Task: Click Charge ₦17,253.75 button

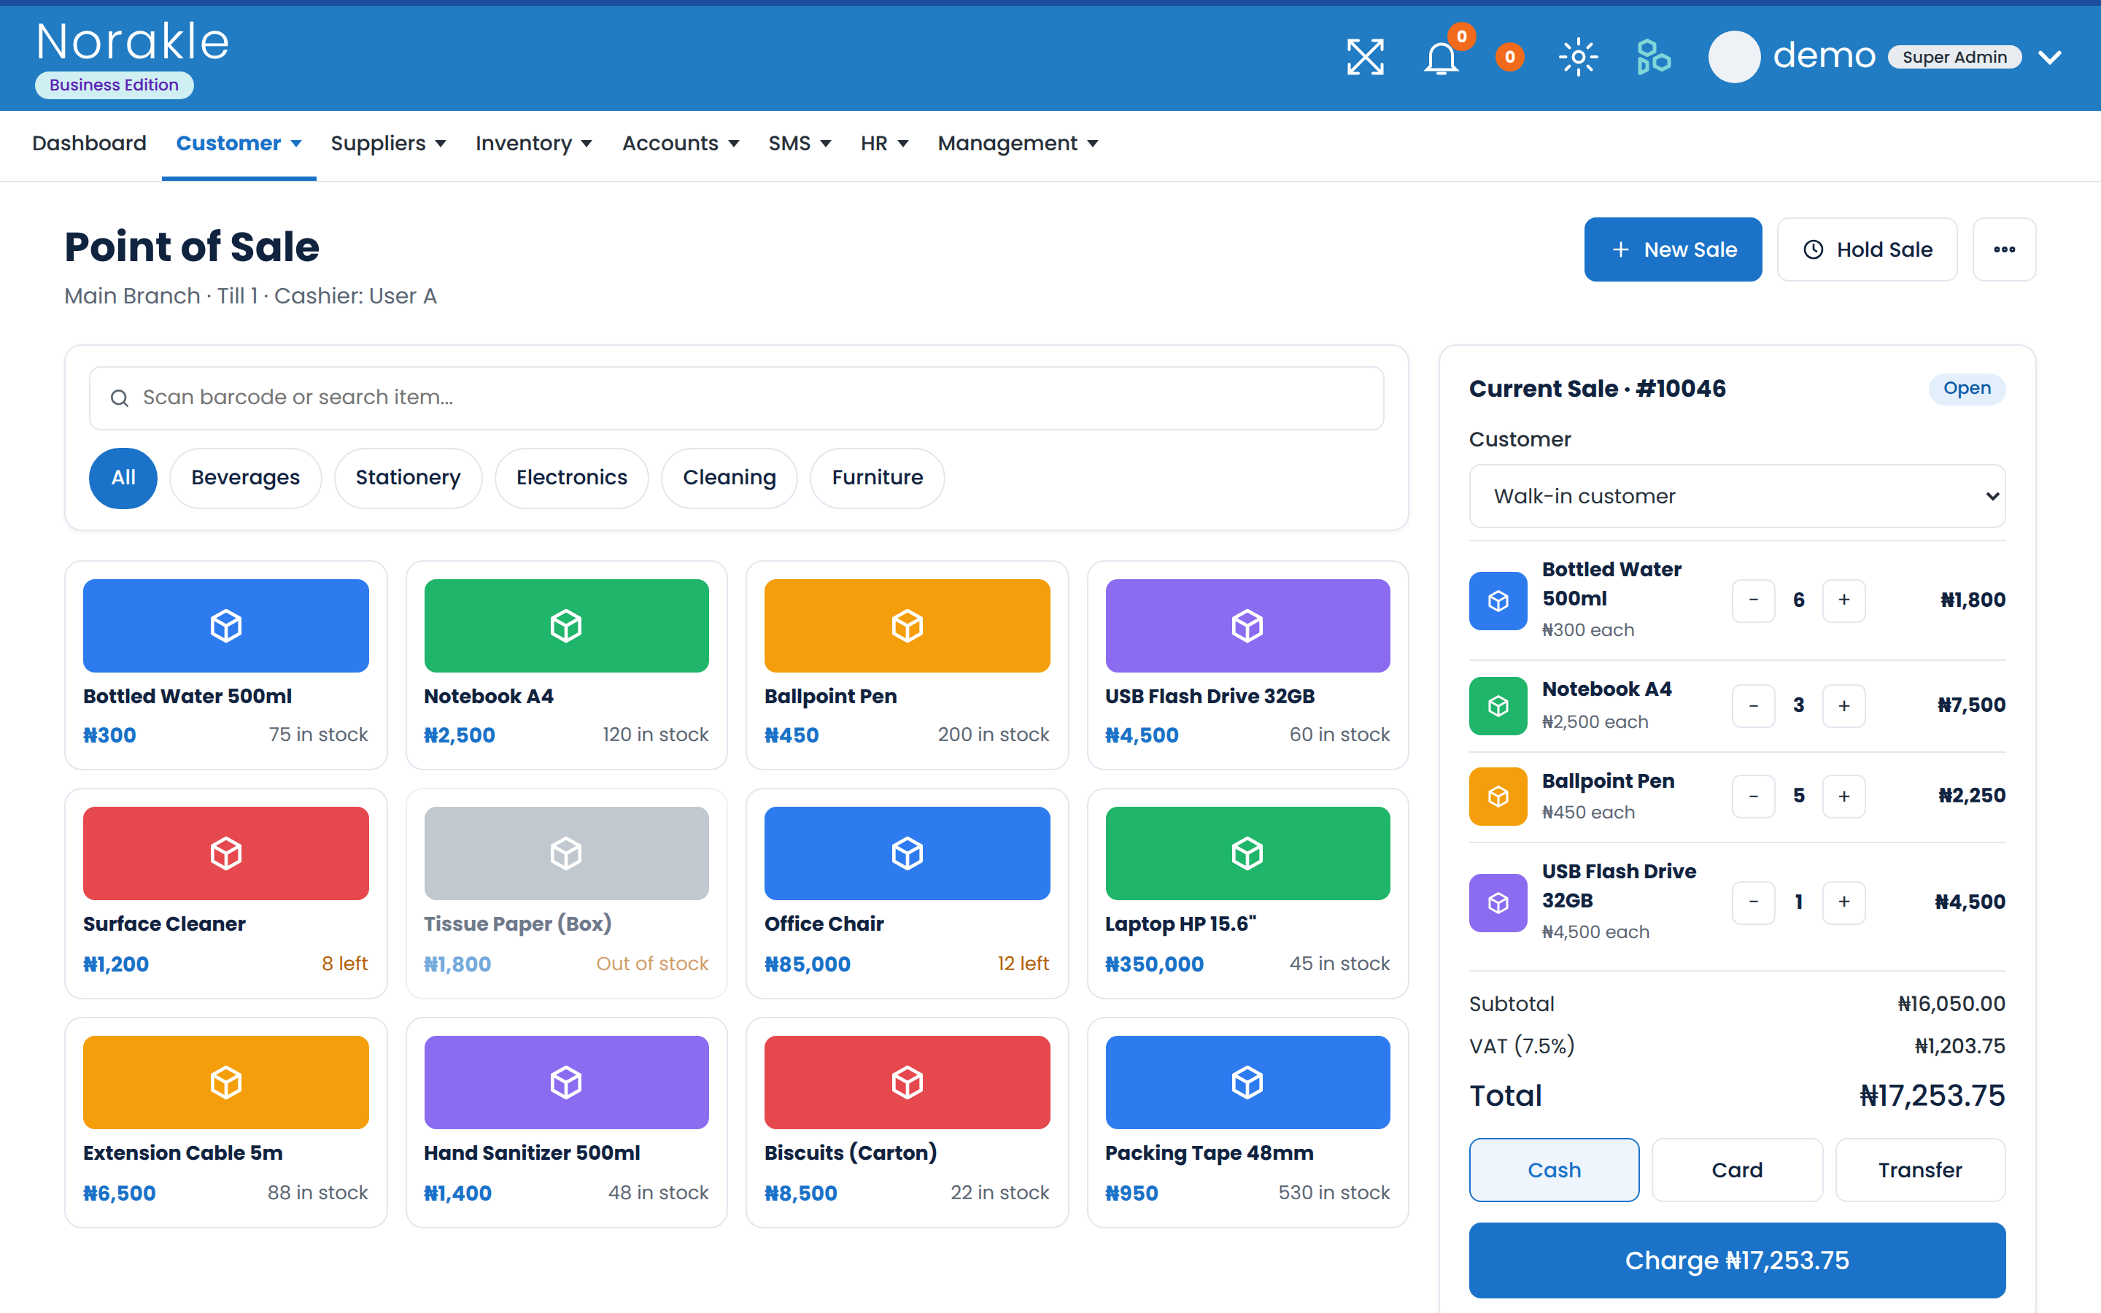Action: pos(1736,1260)
